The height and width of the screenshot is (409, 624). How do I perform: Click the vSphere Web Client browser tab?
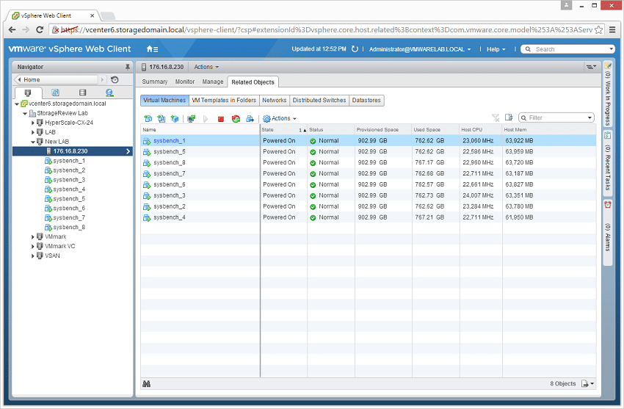coord(51,15)
